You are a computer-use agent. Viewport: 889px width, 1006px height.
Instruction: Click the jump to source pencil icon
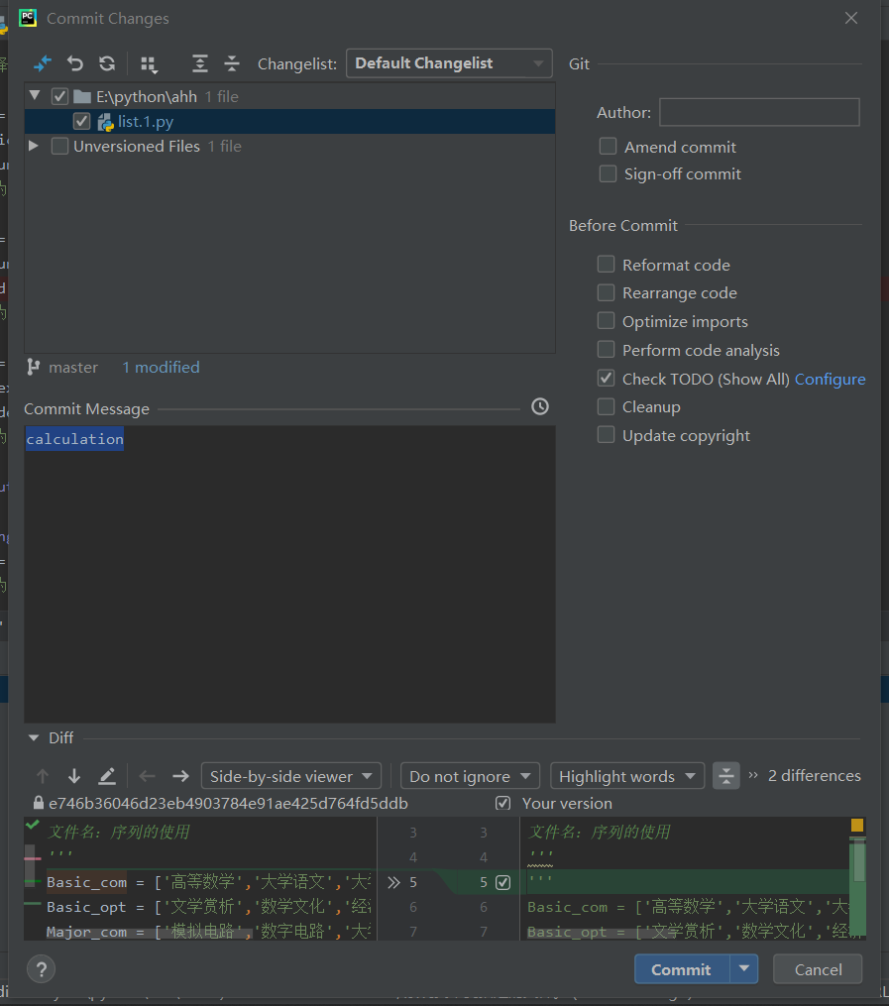pos(107,776)
